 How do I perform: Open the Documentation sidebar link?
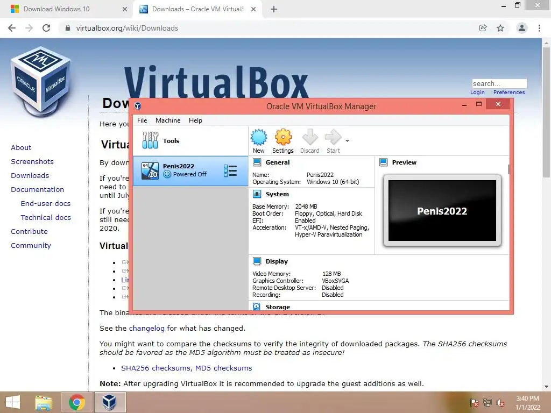tap(37, 190)
